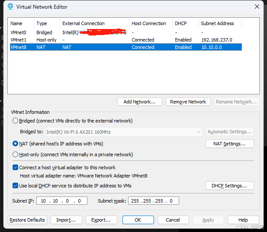Open the Bridged to adapter dropdown
The width and height of the screenshot is (267, 232).
[124, 132]
